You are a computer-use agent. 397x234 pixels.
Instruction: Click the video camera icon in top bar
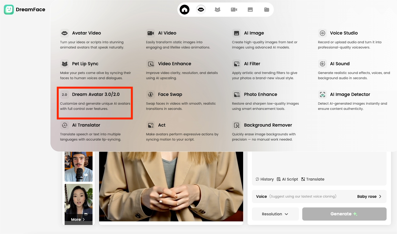coord(234,10)
